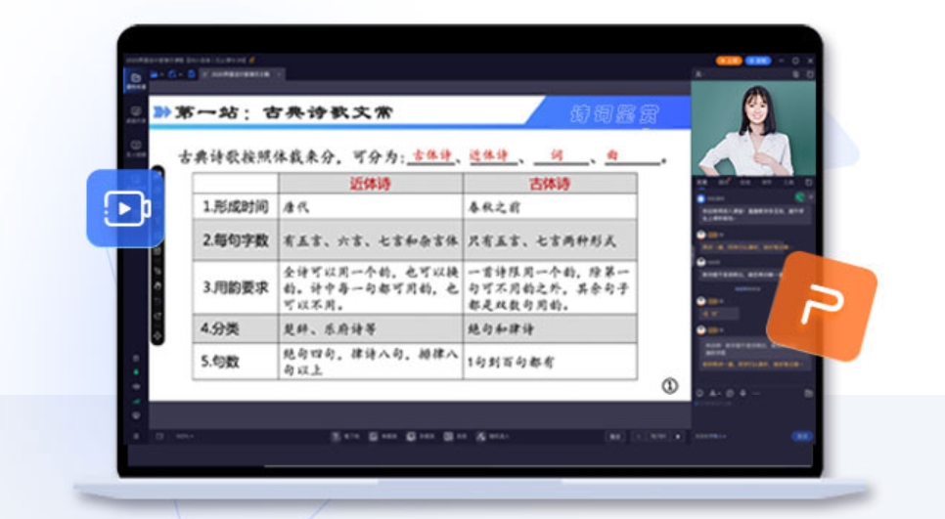This screenshot has height=519, width=945.
Task: Click the pop-out icon above the teacher video
Action: click(809, 74)
